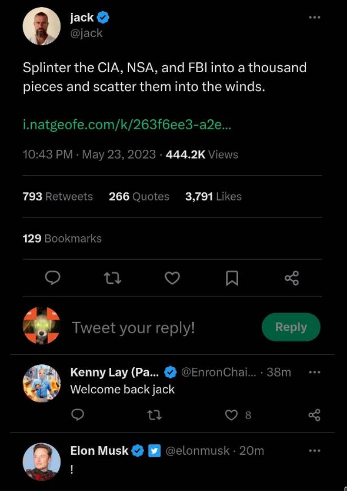The width and height of the screenshot is (347, 491).
Task: Reply to Kenny Lay's comment
Action: point(77,415)
